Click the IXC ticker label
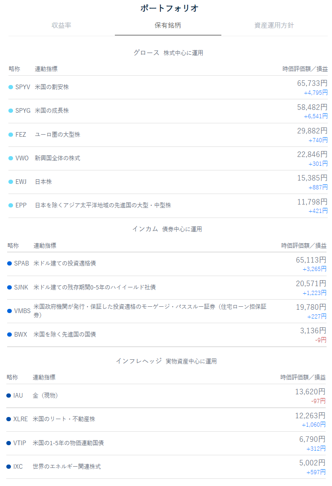332x486 pixels. [18, 467]
